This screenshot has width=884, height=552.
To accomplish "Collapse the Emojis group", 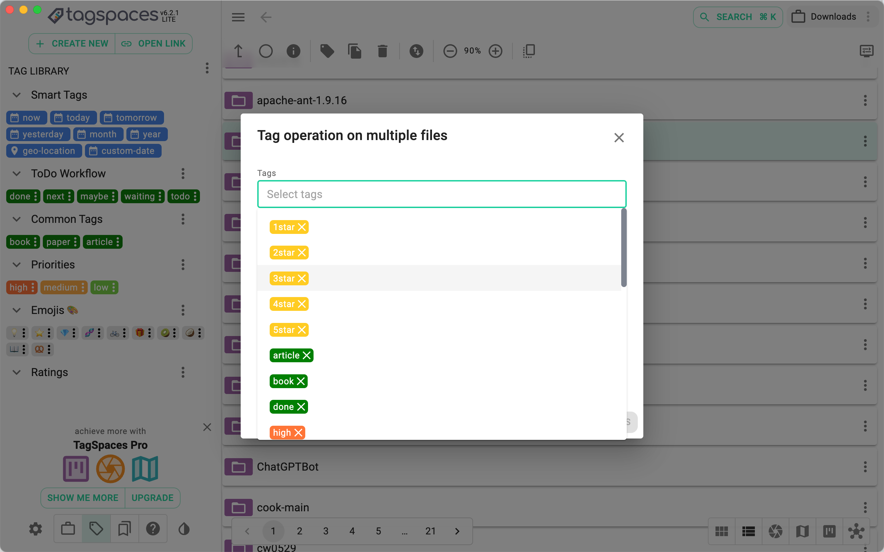I will pos(17,310).
